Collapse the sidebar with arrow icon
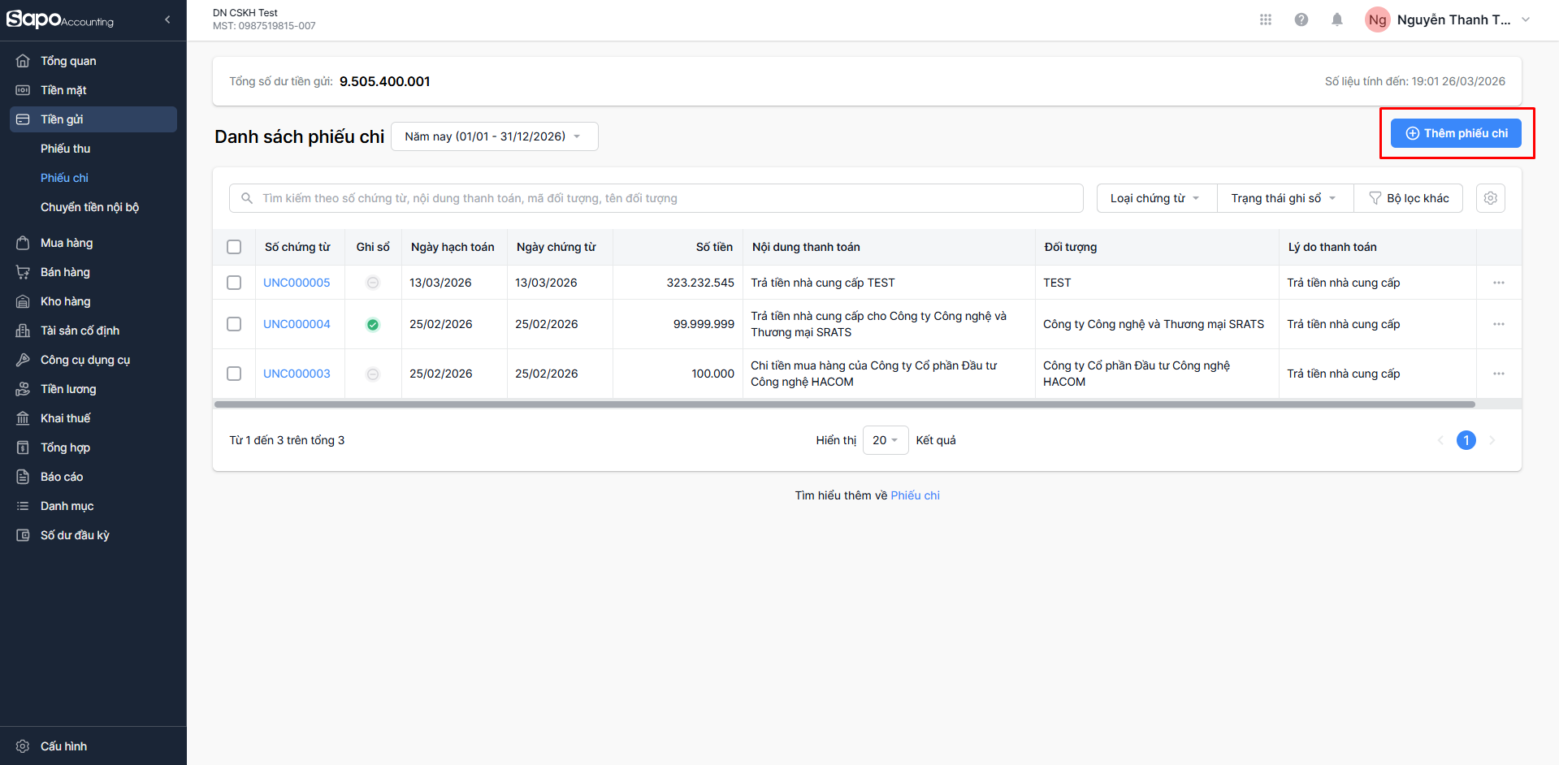This screenshot has height=765, width=1559. (167, 19)
